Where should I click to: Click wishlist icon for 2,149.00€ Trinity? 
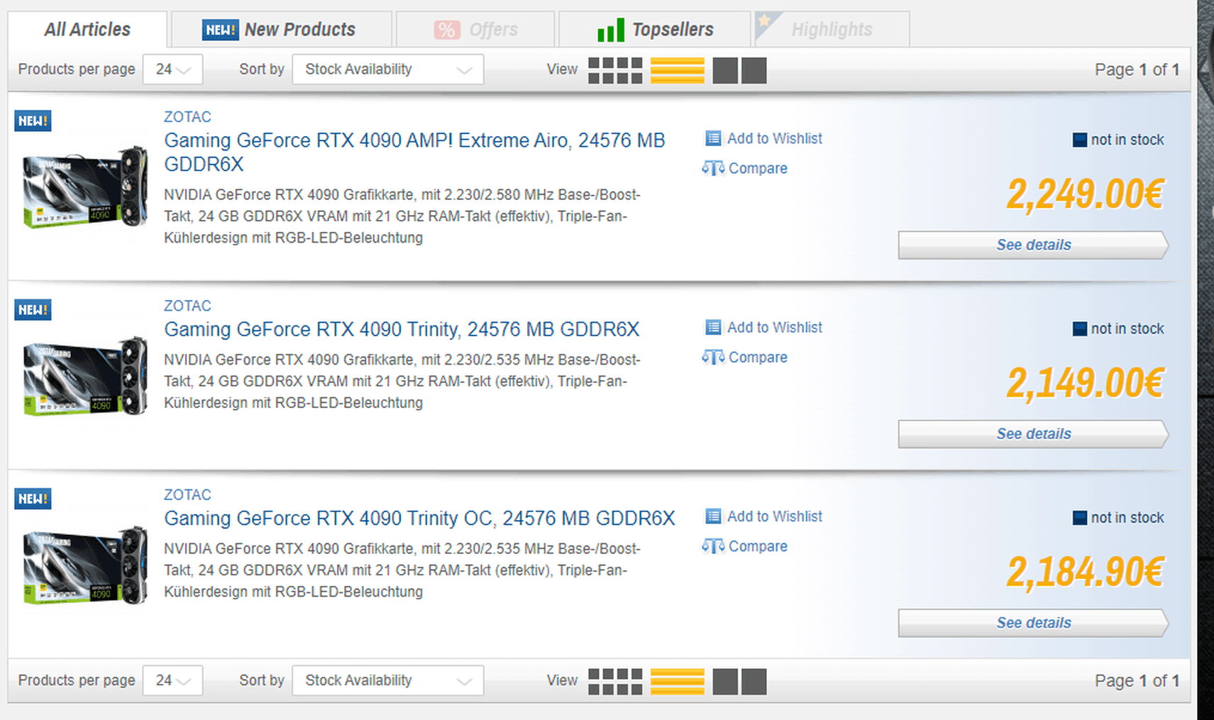[713, 327]
